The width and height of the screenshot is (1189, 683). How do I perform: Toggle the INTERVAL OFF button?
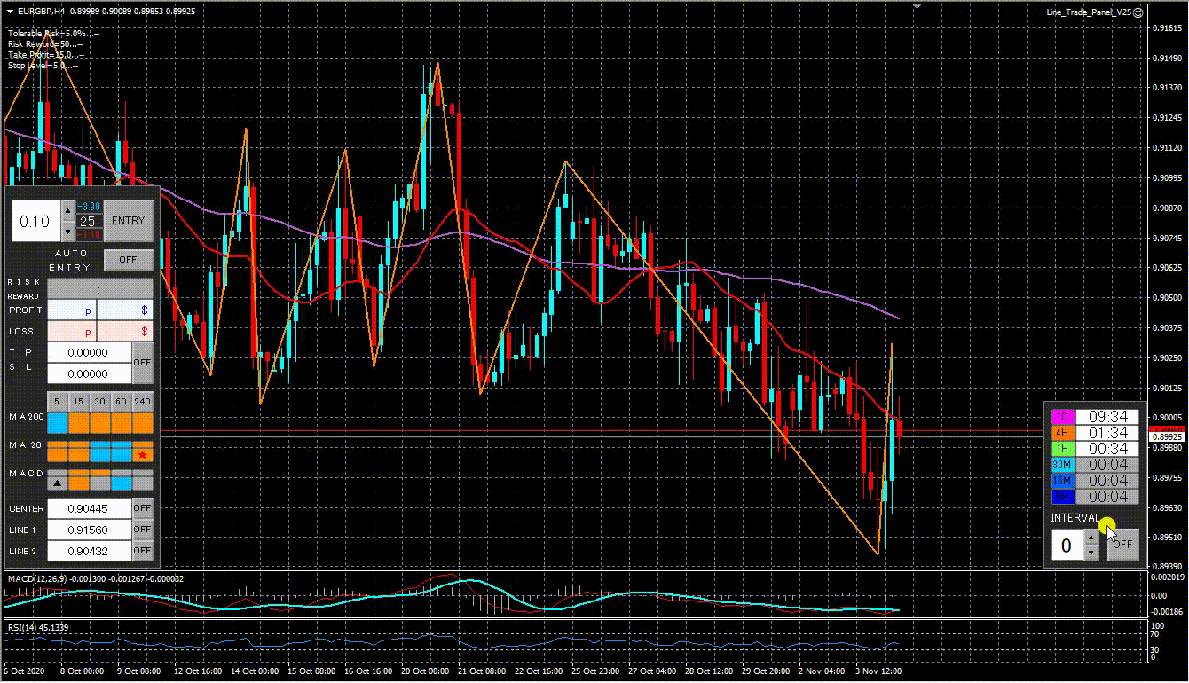coord(1122,544)
